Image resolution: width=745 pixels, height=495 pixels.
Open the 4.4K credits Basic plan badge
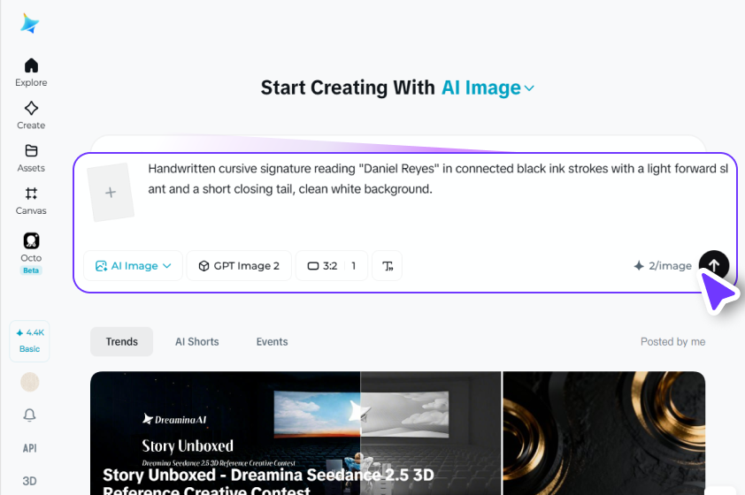point(29,341)
